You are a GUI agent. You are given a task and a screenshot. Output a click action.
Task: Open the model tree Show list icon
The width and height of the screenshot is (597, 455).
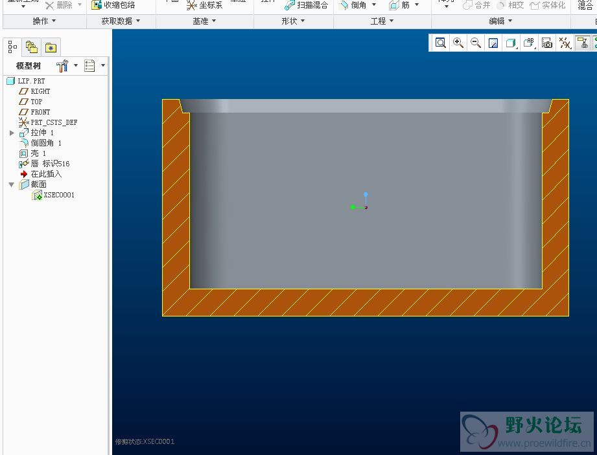(x=89, y=66)
